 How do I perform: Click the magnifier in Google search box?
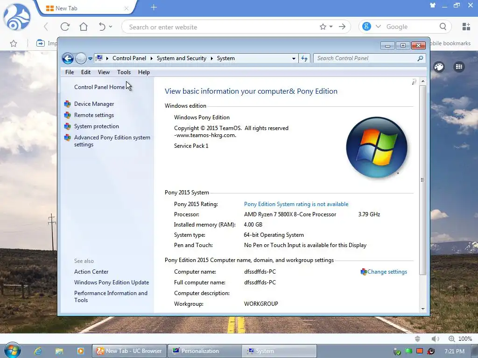443,27
